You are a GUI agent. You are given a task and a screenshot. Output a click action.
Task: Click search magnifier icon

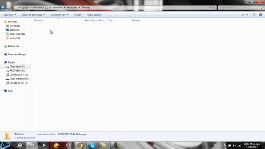click(x=262, y=7)
